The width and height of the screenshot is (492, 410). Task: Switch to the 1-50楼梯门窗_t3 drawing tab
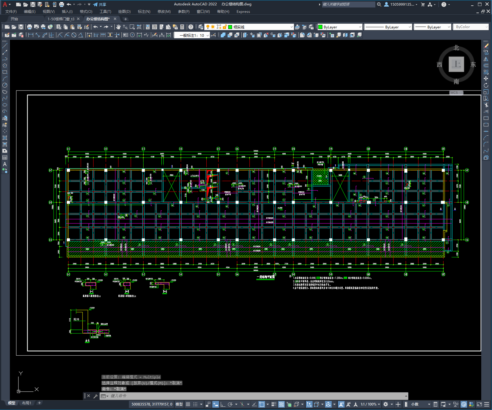(61, 19)
